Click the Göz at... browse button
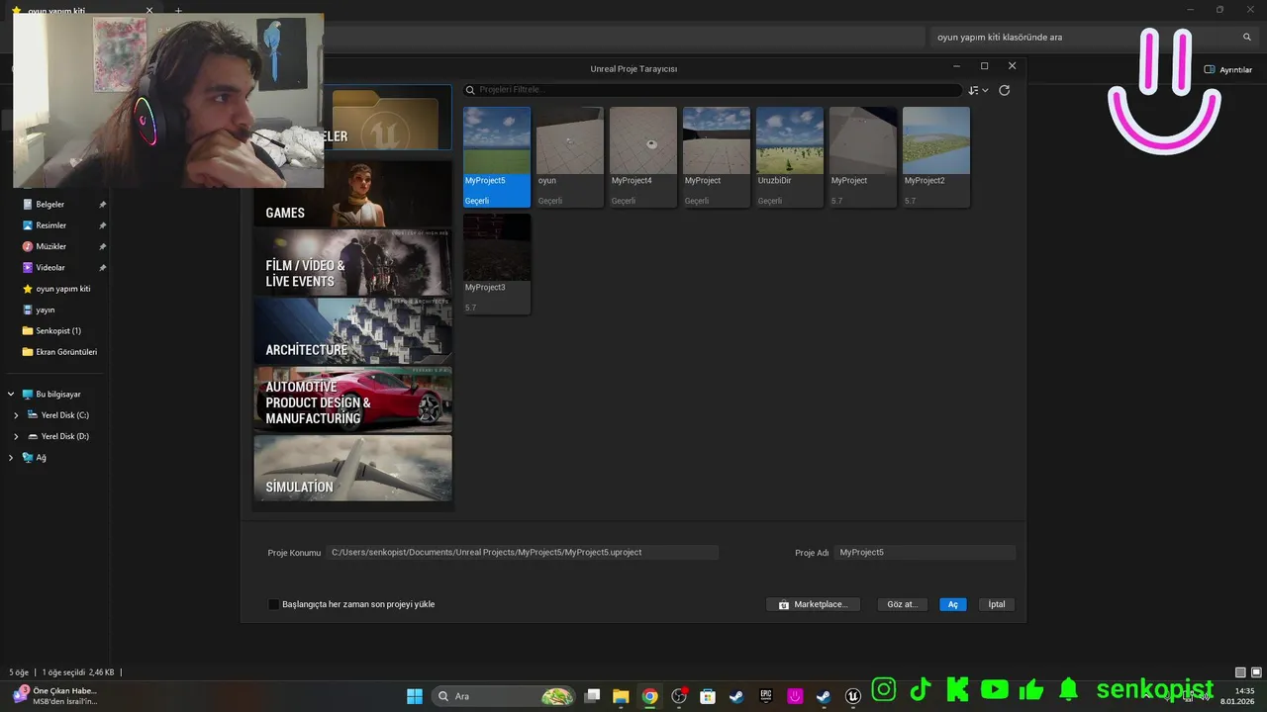This screenshot has width=1267, height=712. (902, 604)
